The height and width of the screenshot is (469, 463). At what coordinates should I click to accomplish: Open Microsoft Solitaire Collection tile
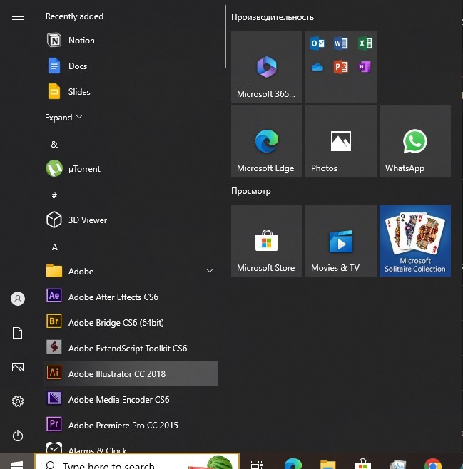pyautogui.click(x=415, y=241)
